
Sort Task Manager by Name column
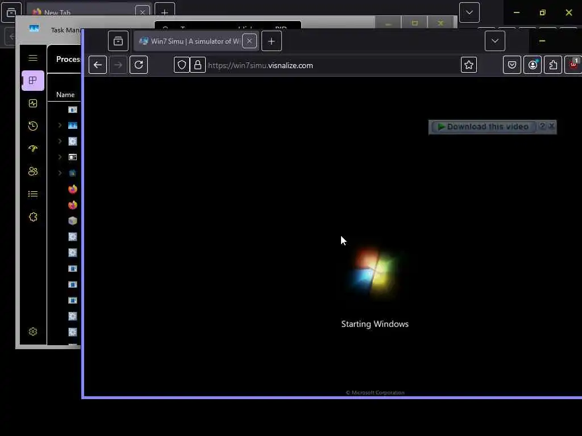click(x=65, y=95)
